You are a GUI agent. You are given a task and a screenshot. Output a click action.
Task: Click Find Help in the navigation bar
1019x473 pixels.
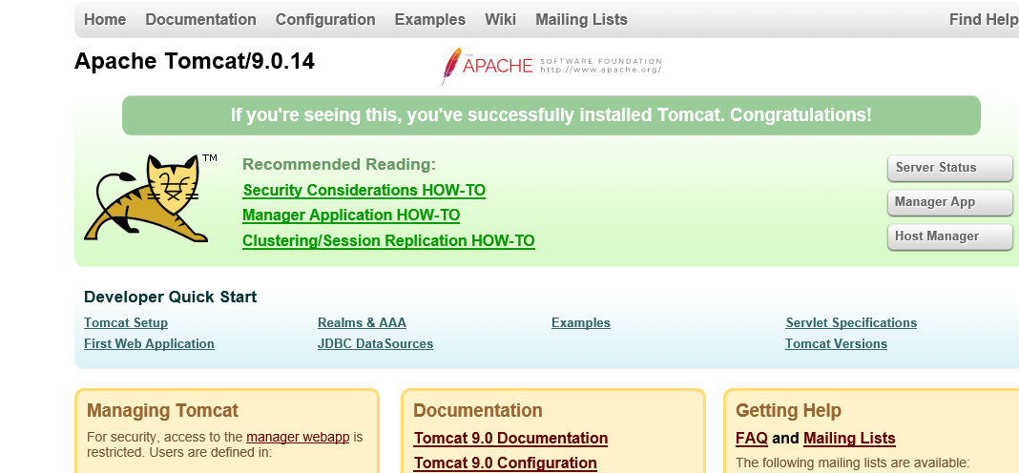click(984, 19)
